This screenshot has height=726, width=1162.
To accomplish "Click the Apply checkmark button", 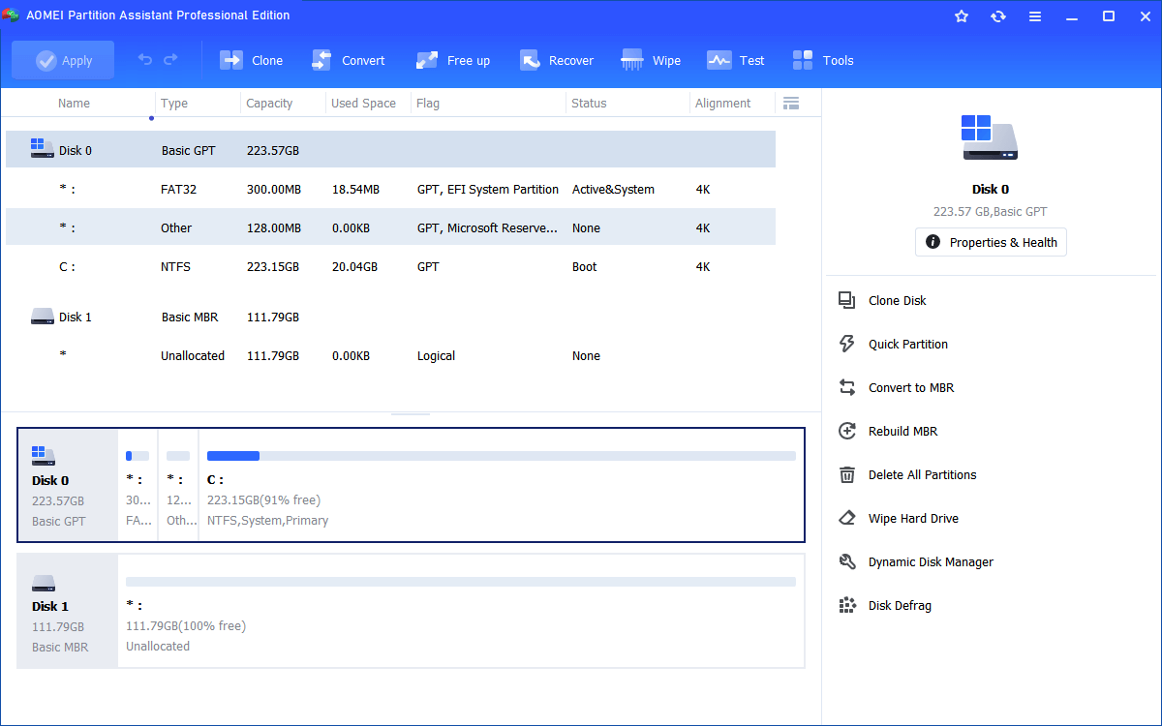I will tap(63, 60).
